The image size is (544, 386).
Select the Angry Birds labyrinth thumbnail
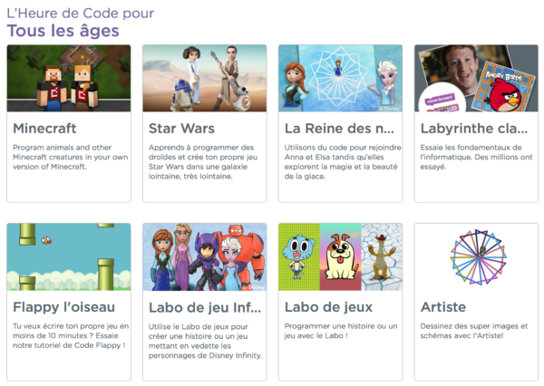(x=476, y=78)
